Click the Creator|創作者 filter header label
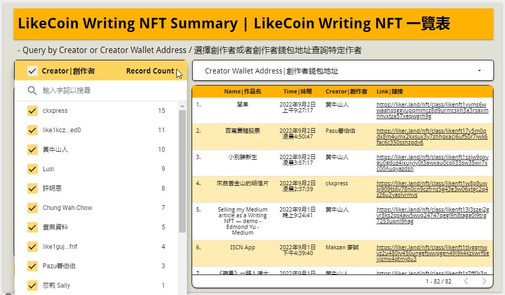505x295 pixels. 68,71
